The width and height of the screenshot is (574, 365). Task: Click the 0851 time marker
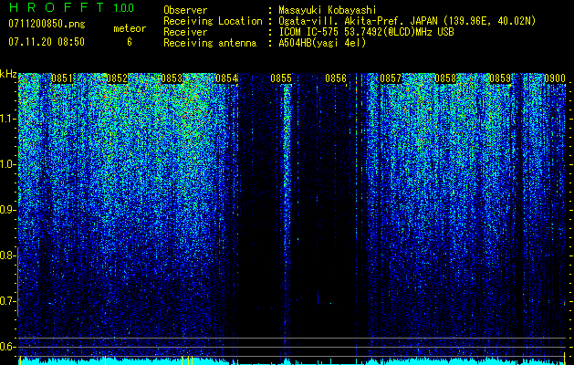point(62,78)
